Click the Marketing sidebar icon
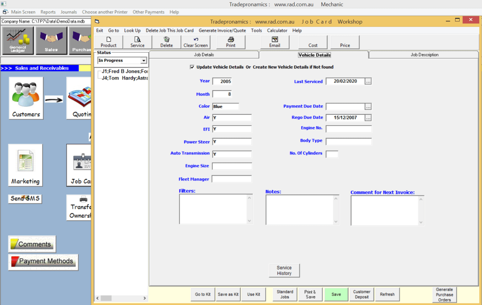Image resolution: width=482 pixels, height=305 pixels. coord(25,165)
